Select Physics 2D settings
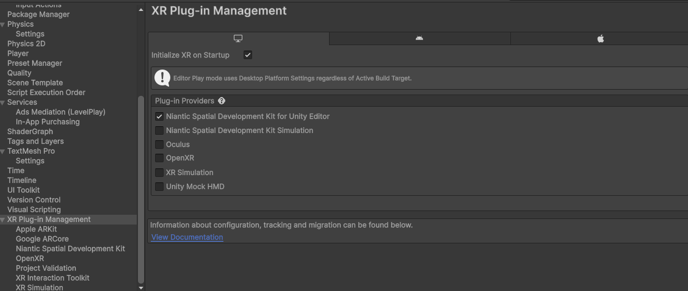The height and width of the screenshot is (291, 688). [26, 44]
